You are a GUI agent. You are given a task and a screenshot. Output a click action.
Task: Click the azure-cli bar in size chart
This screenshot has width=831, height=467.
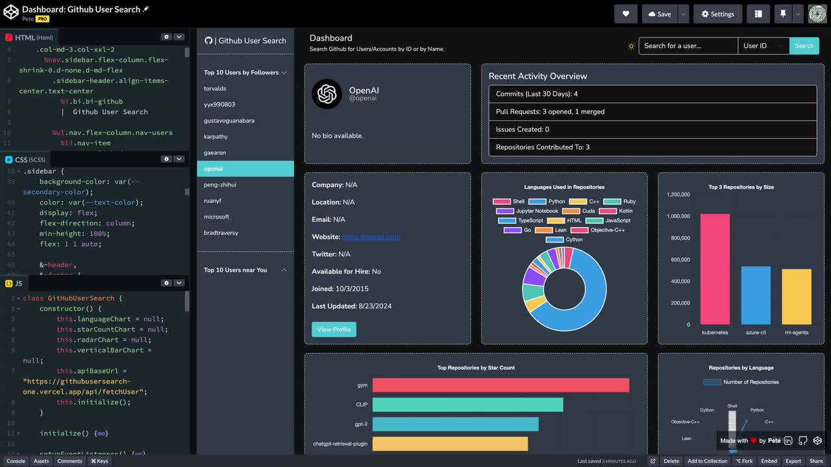click(756, 295)
